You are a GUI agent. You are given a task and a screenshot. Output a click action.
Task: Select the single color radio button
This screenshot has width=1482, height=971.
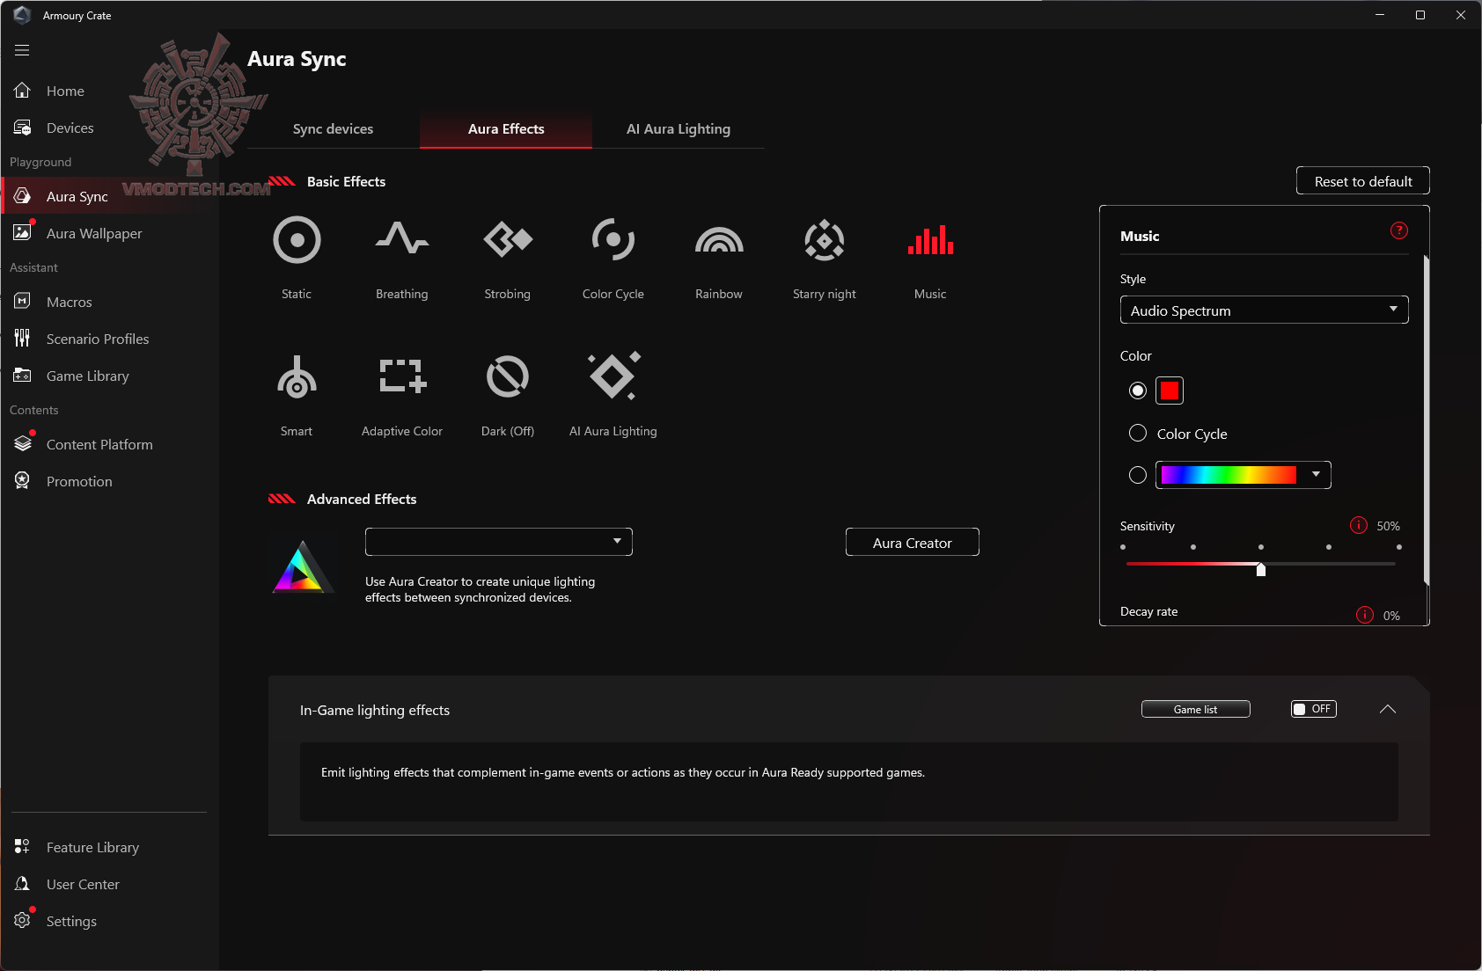(1138, 391)
